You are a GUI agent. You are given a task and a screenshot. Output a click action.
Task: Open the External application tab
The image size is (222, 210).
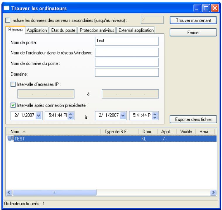click(136, 30)
